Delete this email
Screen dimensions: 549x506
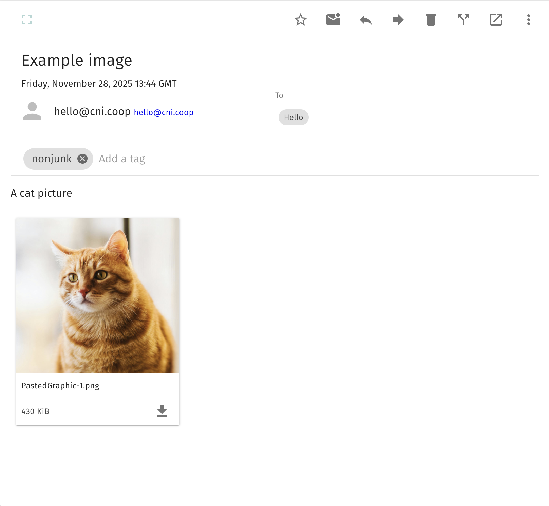[430, 20]
